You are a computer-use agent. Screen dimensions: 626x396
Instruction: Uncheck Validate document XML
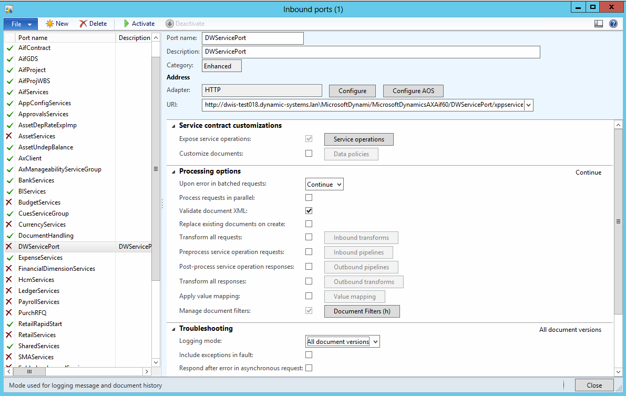point(309,211)
